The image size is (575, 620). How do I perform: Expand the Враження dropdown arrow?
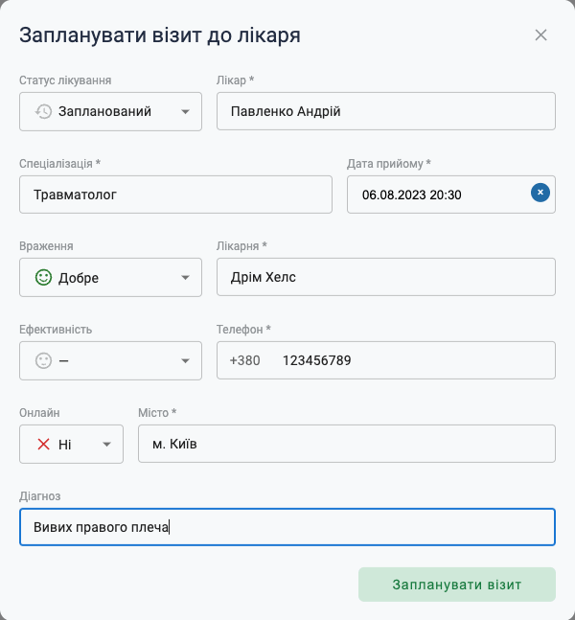tap(185, 278)
